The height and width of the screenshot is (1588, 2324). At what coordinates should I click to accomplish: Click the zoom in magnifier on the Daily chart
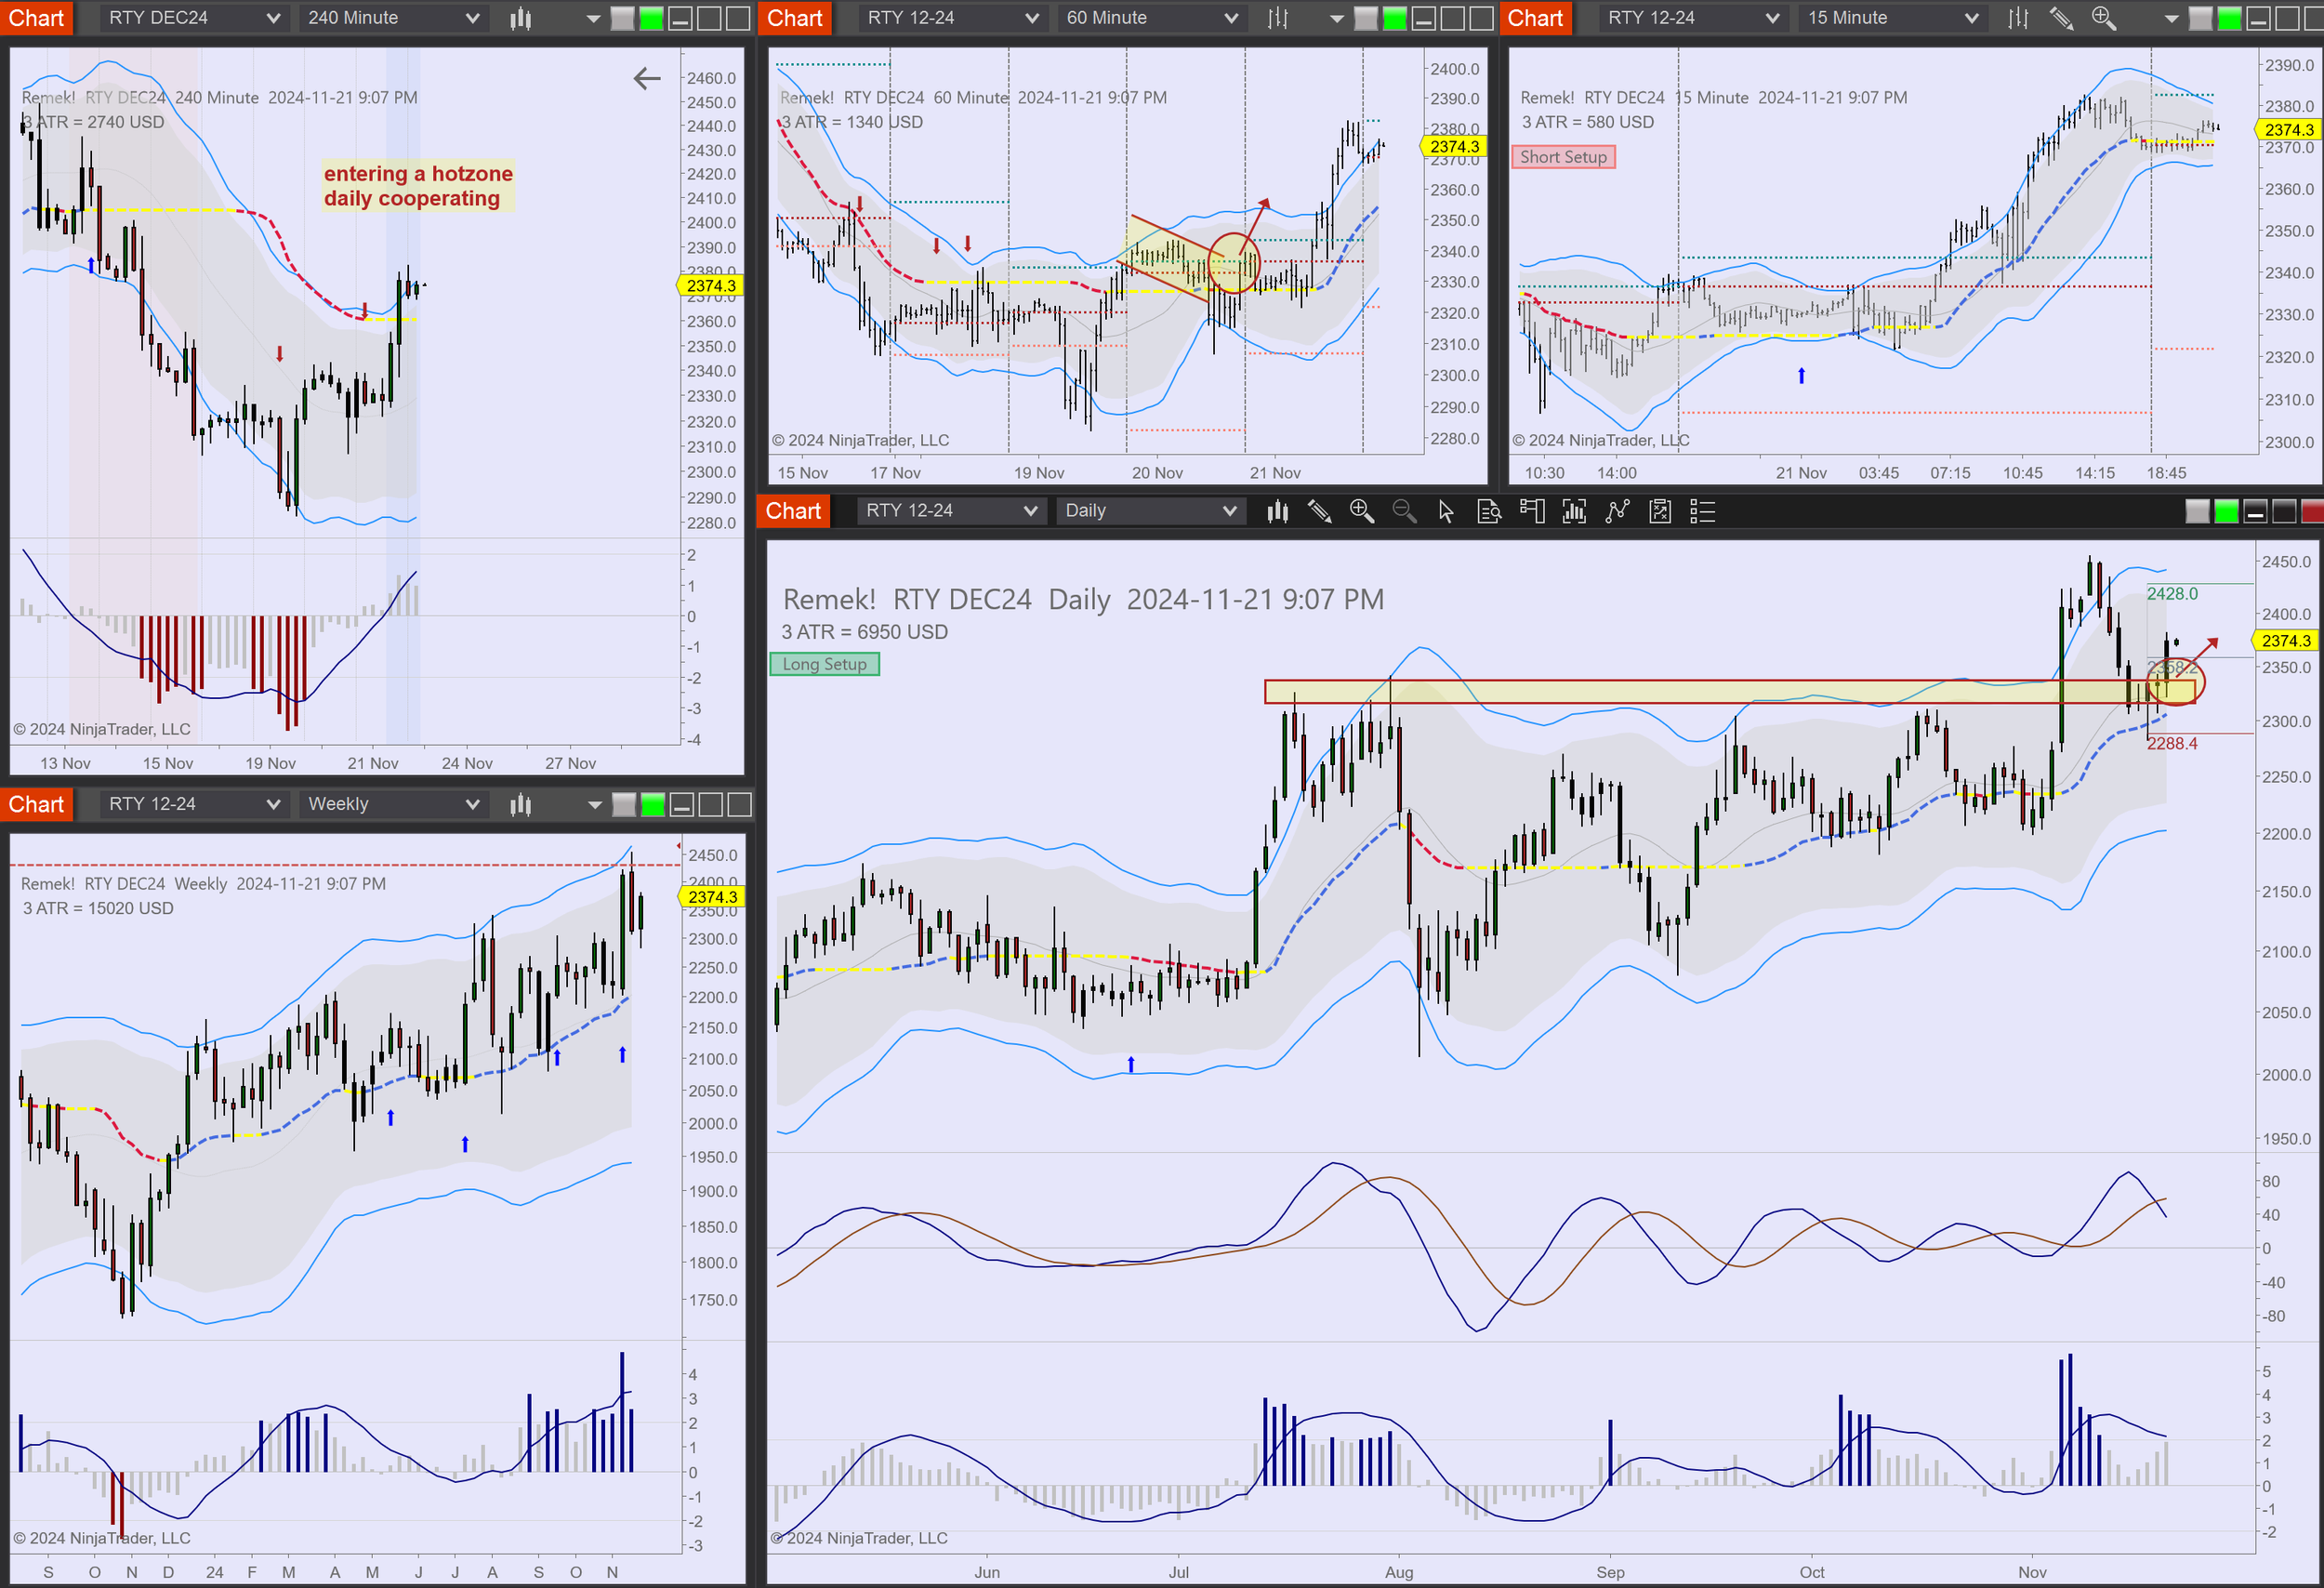(x=1361, y=512)
